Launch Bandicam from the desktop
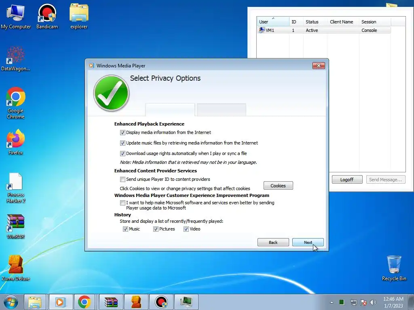The width and height of the screenshot is (414, 310). coord(47,16)
